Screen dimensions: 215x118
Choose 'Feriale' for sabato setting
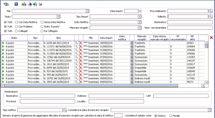tap(170, 116)
